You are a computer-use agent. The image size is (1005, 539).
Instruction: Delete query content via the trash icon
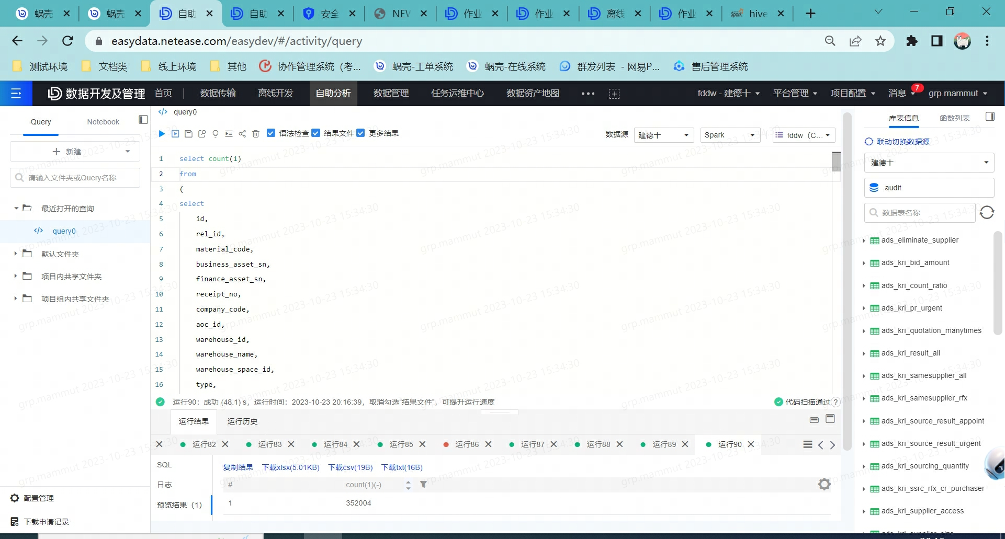[256, 133]
